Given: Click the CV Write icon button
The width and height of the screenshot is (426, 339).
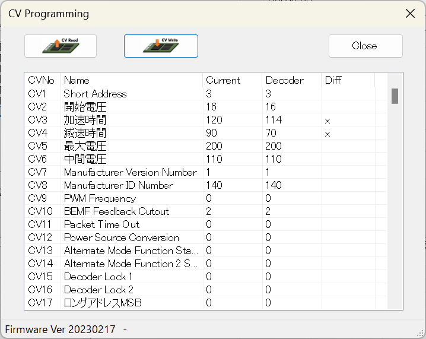Looking at the screenshot, I should click(161, 46).
